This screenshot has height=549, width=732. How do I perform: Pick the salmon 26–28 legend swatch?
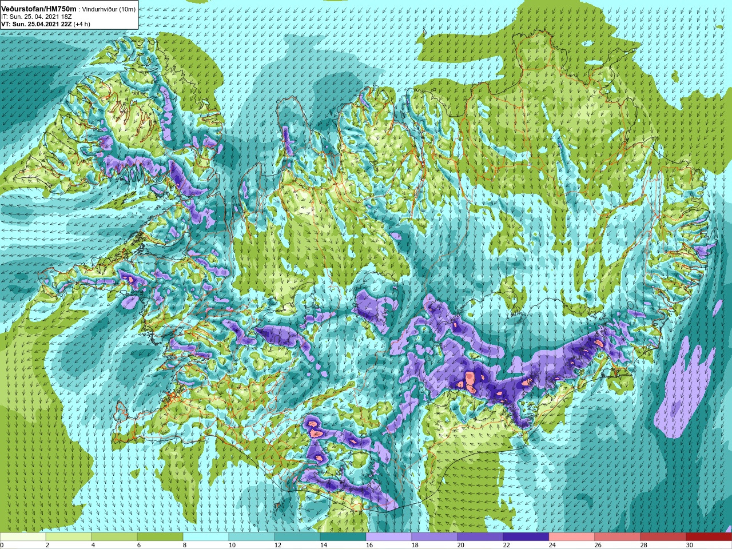click(x=618, y=537)
